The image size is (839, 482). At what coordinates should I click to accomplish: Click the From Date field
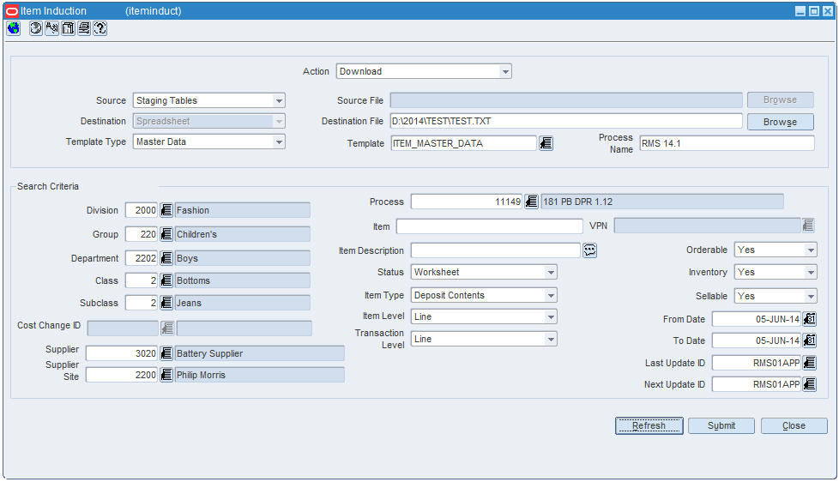pyautogui.click(x=757, y=319)
